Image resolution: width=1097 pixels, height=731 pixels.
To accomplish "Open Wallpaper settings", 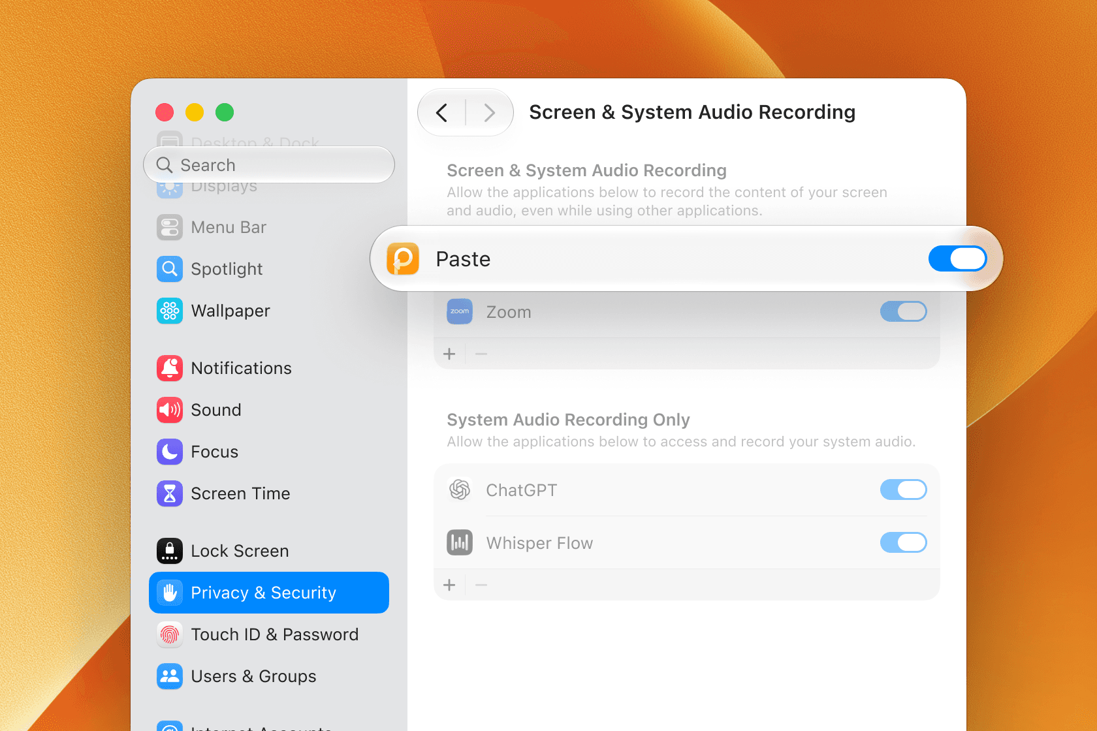I will [x=269, y=311].
